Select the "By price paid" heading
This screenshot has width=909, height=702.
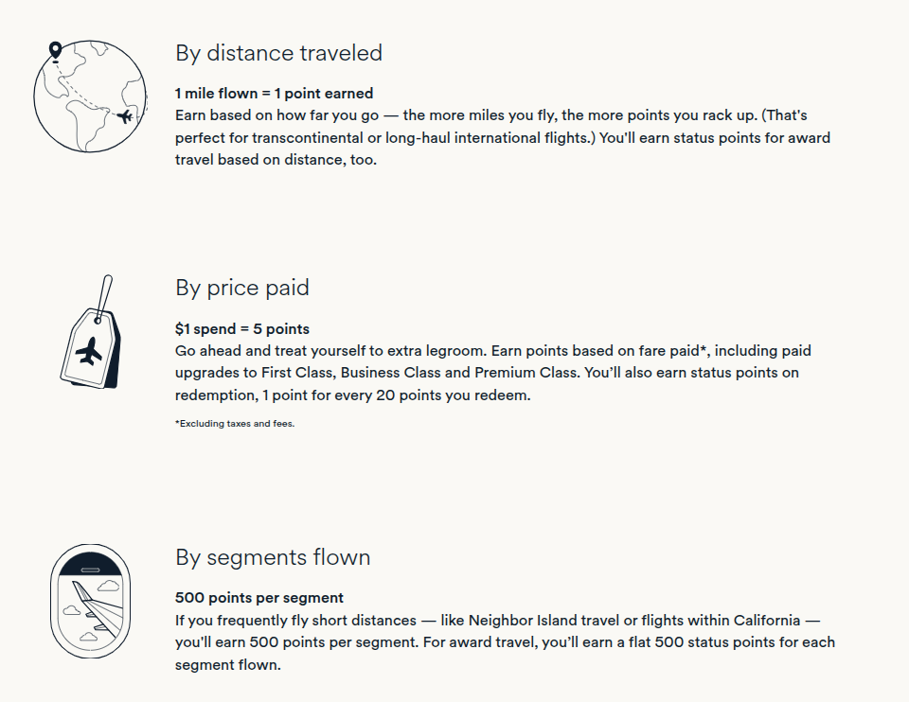(241, 288)
